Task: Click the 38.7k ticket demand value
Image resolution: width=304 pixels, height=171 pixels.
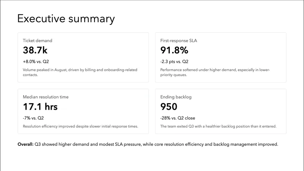Action: point(35,50)
